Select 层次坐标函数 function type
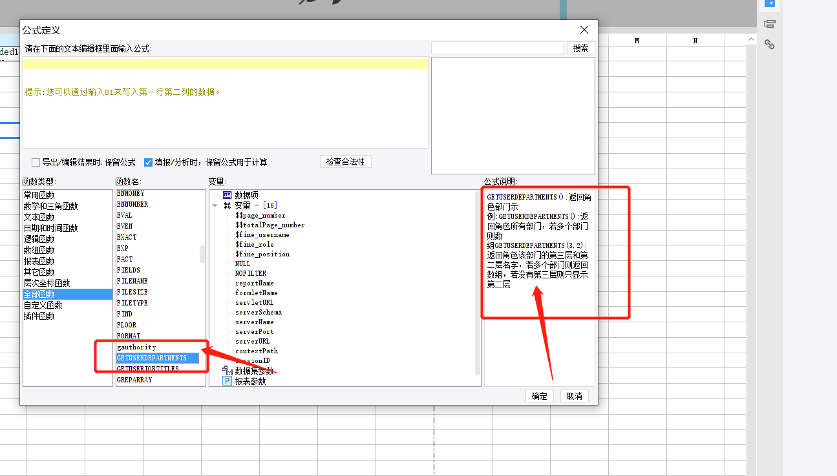The image size is (837, 476). click(68, 283)
